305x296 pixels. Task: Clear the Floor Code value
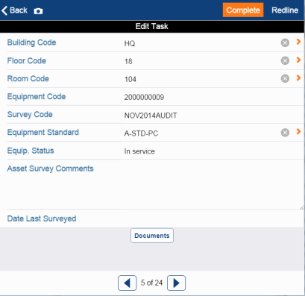click(285, 60)
